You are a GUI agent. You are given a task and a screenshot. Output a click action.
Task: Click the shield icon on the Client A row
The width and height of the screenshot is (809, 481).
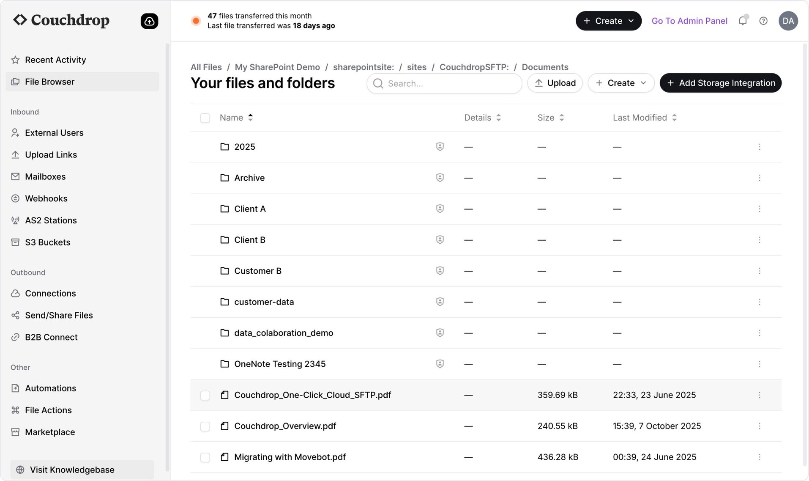[x=440, y=209]
